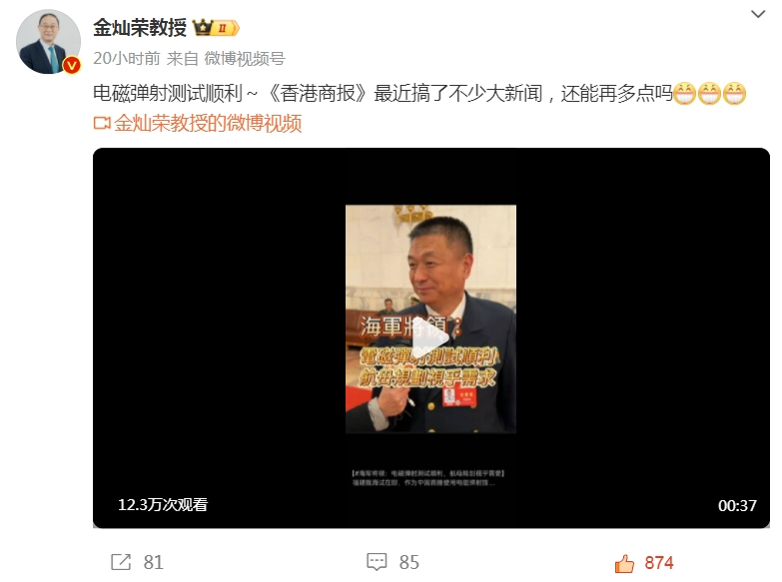Viewport: 782px width, 582px height.
Task: Click the orange verified V badge
Action: (72, 65)
